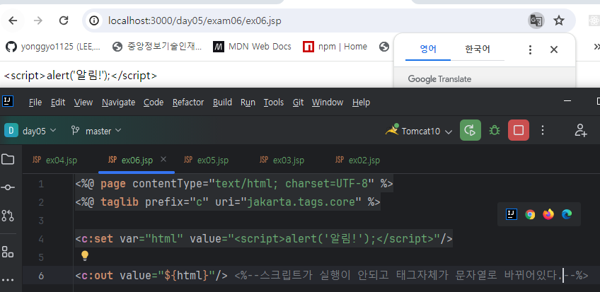Viewport: 600px width, 292px height.
Task: Open the File menu
Action: tap(35, 103)
